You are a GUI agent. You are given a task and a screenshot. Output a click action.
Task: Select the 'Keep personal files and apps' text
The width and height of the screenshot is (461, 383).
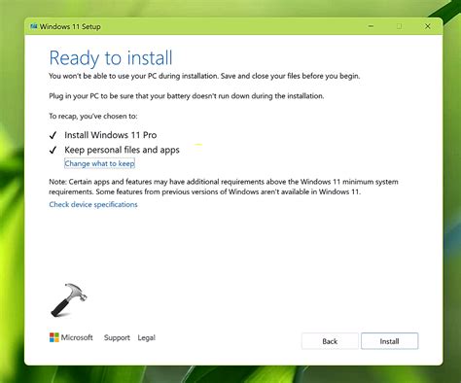point(122,150)
